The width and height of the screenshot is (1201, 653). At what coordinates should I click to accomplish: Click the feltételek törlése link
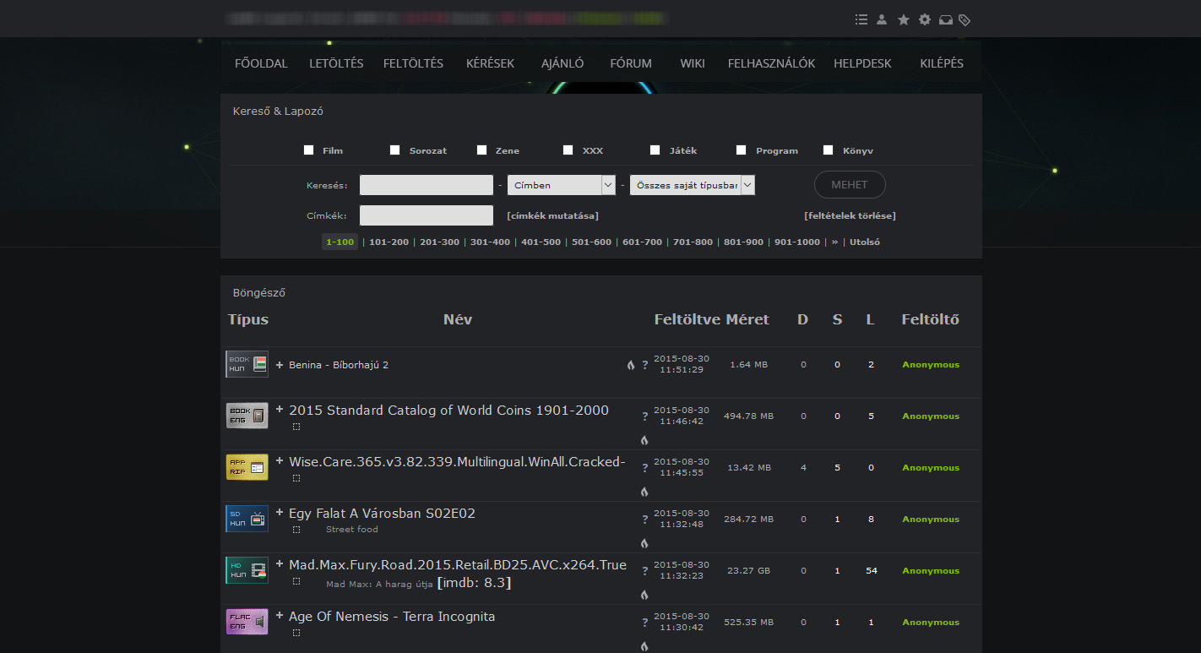pos(850,215)
